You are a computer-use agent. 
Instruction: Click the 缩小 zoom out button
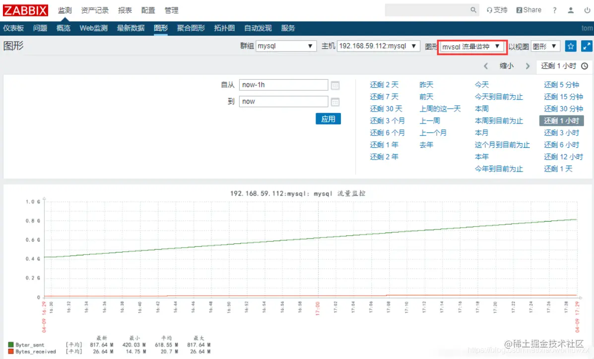(x=507, y=66)
